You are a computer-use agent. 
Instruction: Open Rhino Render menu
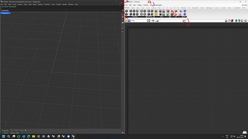click(x=65, y=4)
